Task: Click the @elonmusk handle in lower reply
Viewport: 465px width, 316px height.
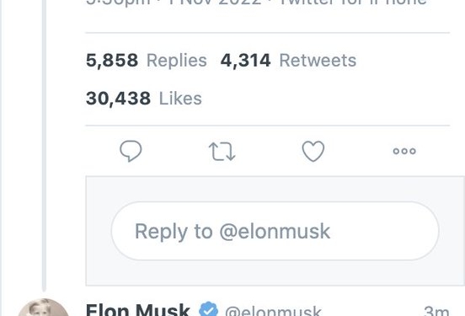Action: point(273,311)
